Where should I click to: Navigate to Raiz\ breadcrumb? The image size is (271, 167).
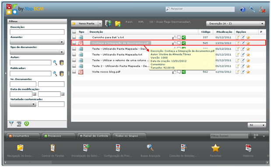[129, 22]
